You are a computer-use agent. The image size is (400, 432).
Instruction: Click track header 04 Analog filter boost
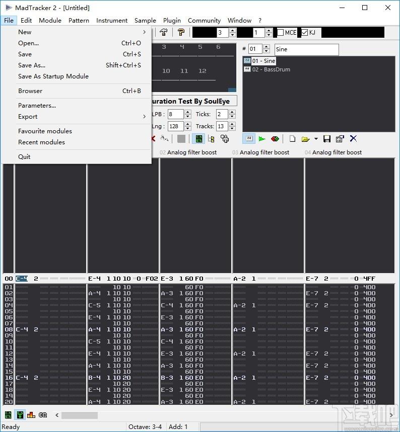click(x=333, y=152)
